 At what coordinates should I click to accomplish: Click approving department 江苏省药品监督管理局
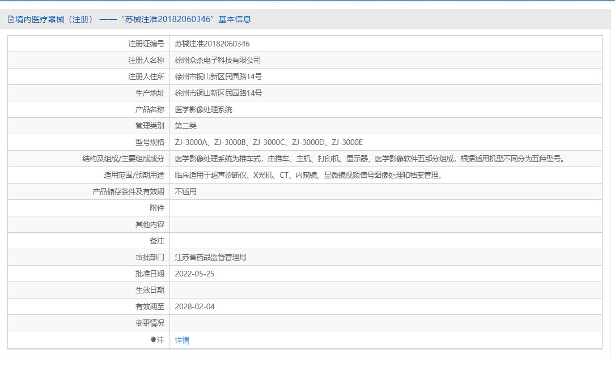[x=211, y=257]
